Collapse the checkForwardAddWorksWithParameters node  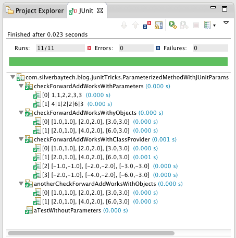coord(21,86)
